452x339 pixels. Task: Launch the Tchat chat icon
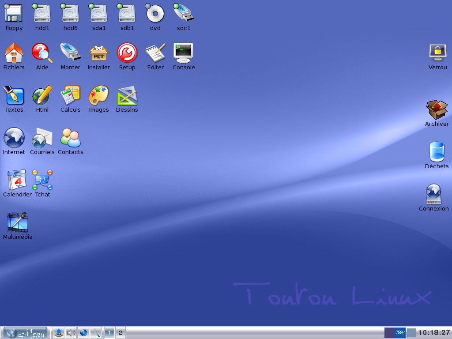[x=42, y=180]
